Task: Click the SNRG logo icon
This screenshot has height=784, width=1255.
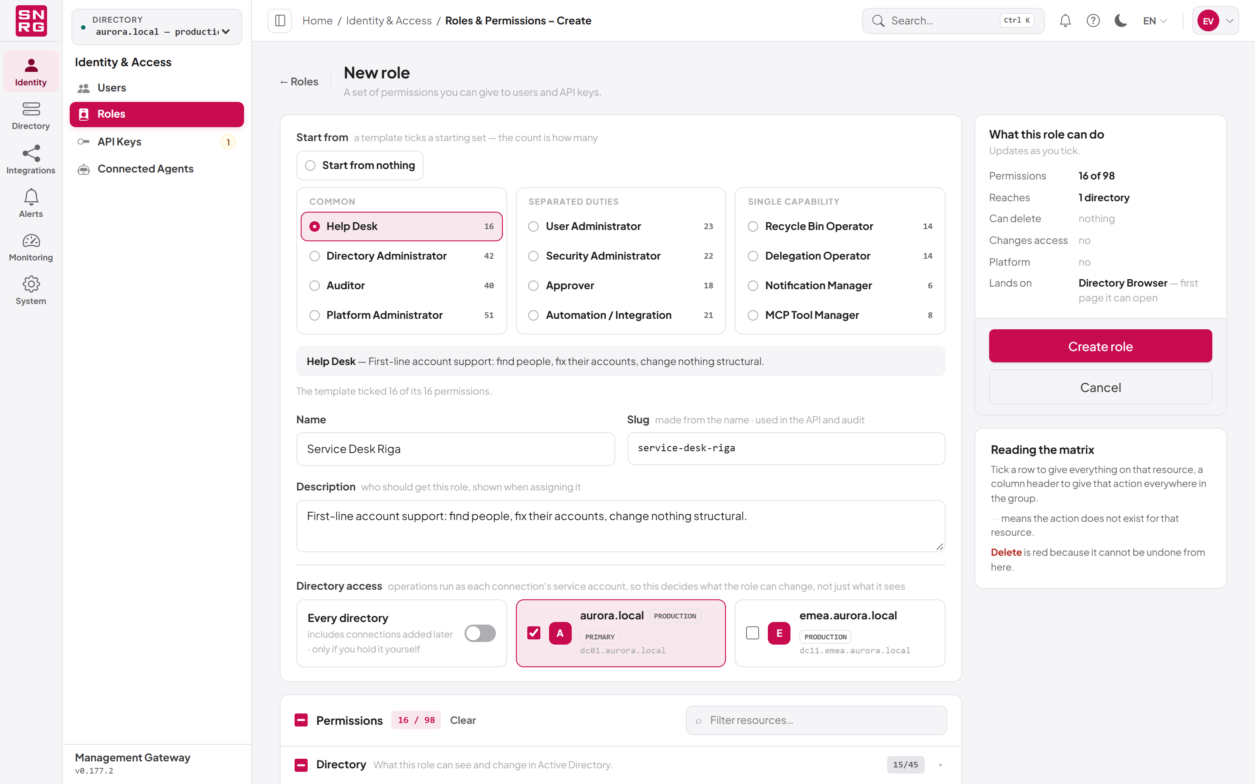Action: point(31,21)
